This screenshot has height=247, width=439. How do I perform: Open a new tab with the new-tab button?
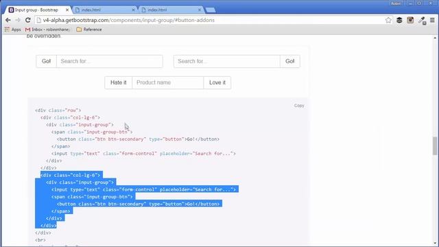(x=211, y=10)
